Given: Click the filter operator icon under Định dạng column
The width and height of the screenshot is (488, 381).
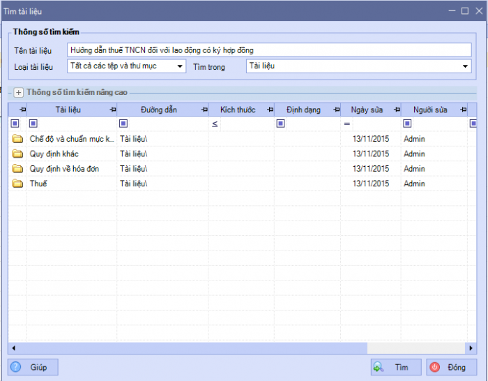Looking at the screenshot, I should click(x=281, y=124).
